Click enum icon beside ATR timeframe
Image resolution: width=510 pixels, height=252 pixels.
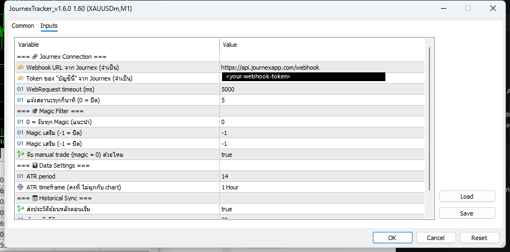point(21,187)
